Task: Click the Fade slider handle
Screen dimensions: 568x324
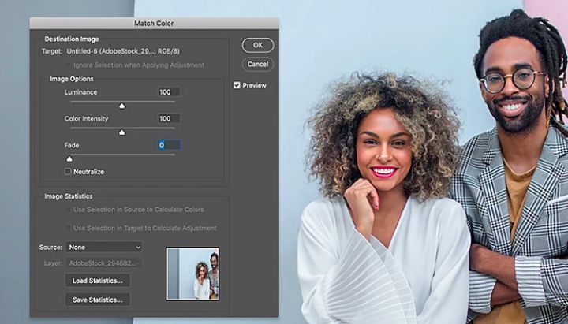Action: (69, 158)
